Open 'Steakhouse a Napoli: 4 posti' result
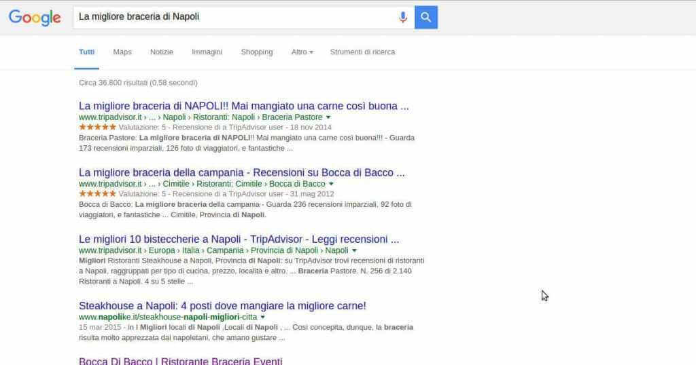 [222, 306]
